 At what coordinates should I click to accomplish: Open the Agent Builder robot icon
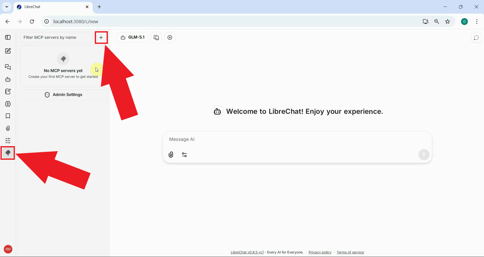coord(8,79)
